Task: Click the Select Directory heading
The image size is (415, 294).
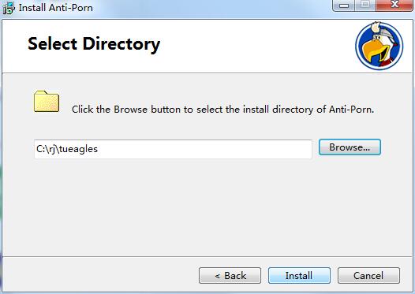Action: pyautogui.click(x=94, y=44)
